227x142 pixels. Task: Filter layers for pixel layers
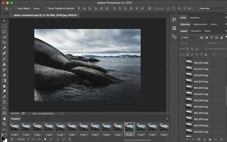(x=201, y=37)
